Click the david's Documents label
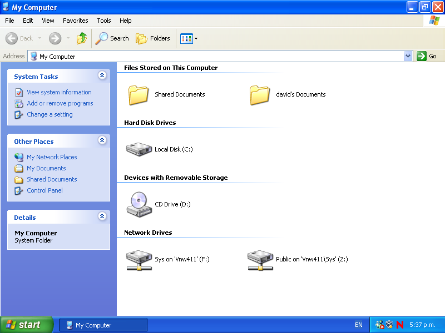Image resolution: width=445 pixels, height=333 pixels. 301,94
